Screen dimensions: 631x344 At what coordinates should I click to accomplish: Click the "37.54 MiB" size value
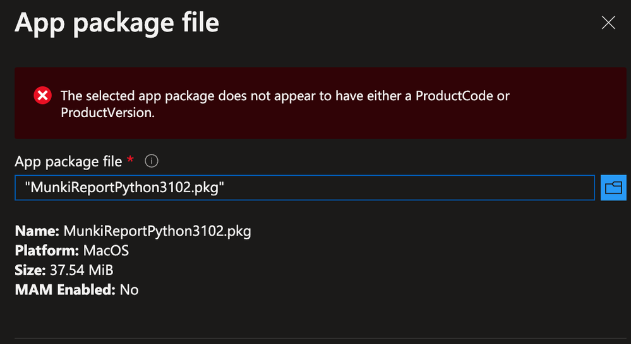(80, 270)
